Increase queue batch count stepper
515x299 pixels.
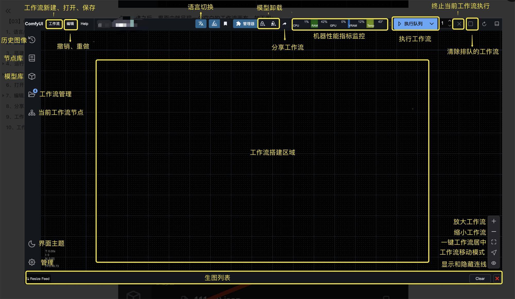(x=450, y=21)
